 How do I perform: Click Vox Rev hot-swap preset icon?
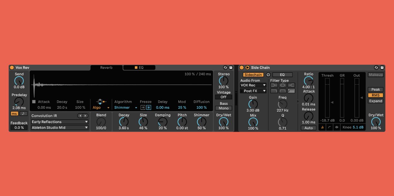point(225,68)
